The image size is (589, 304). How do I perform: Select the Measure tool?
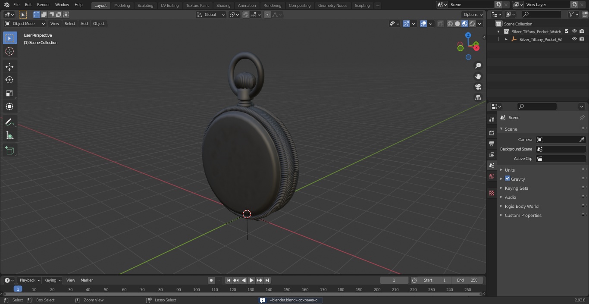(9, 135)
